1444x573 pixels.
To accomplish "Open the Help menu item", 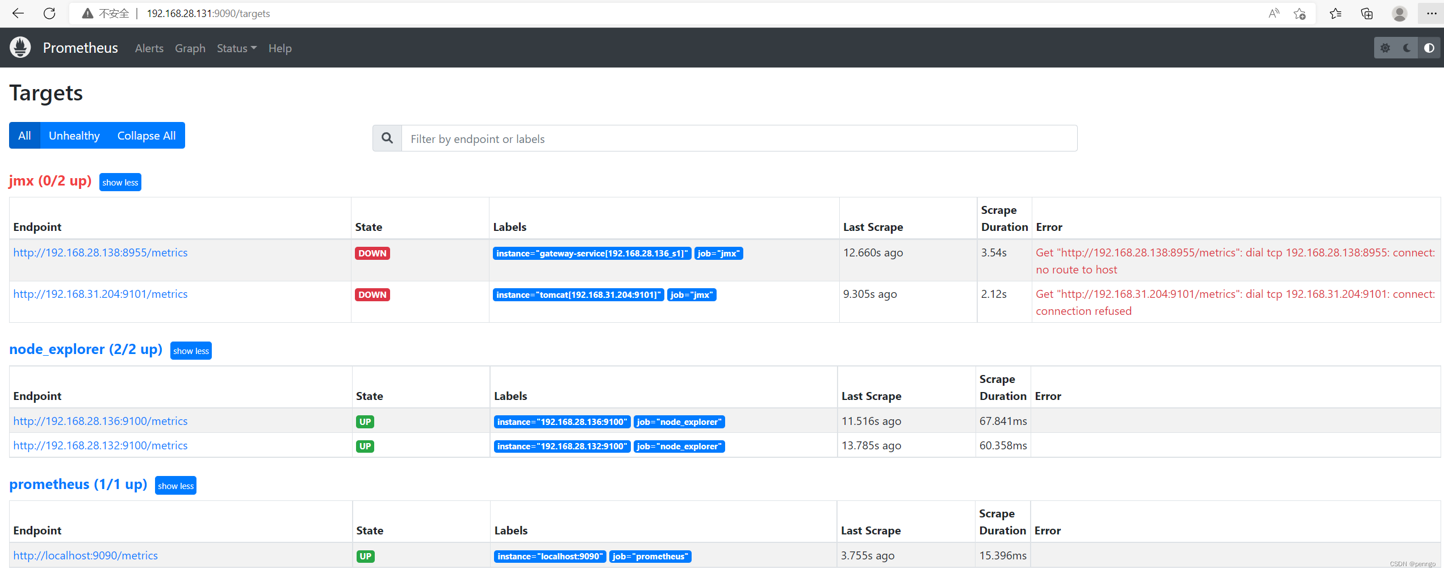I will coord(280,49).
